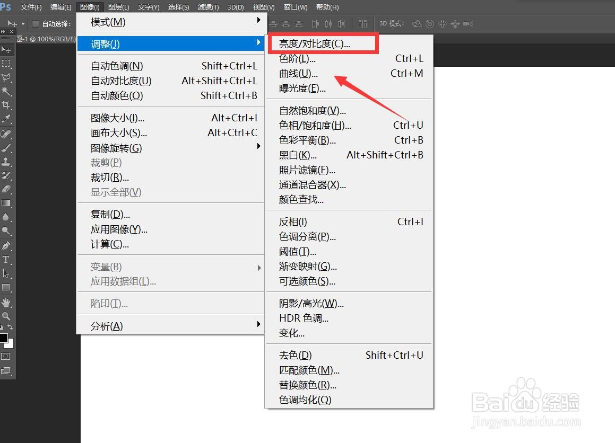The width and height of the screenshot is (615, 443).
Task: Choose 色阶(L) adjustment
Action: (x=349, y=58)
